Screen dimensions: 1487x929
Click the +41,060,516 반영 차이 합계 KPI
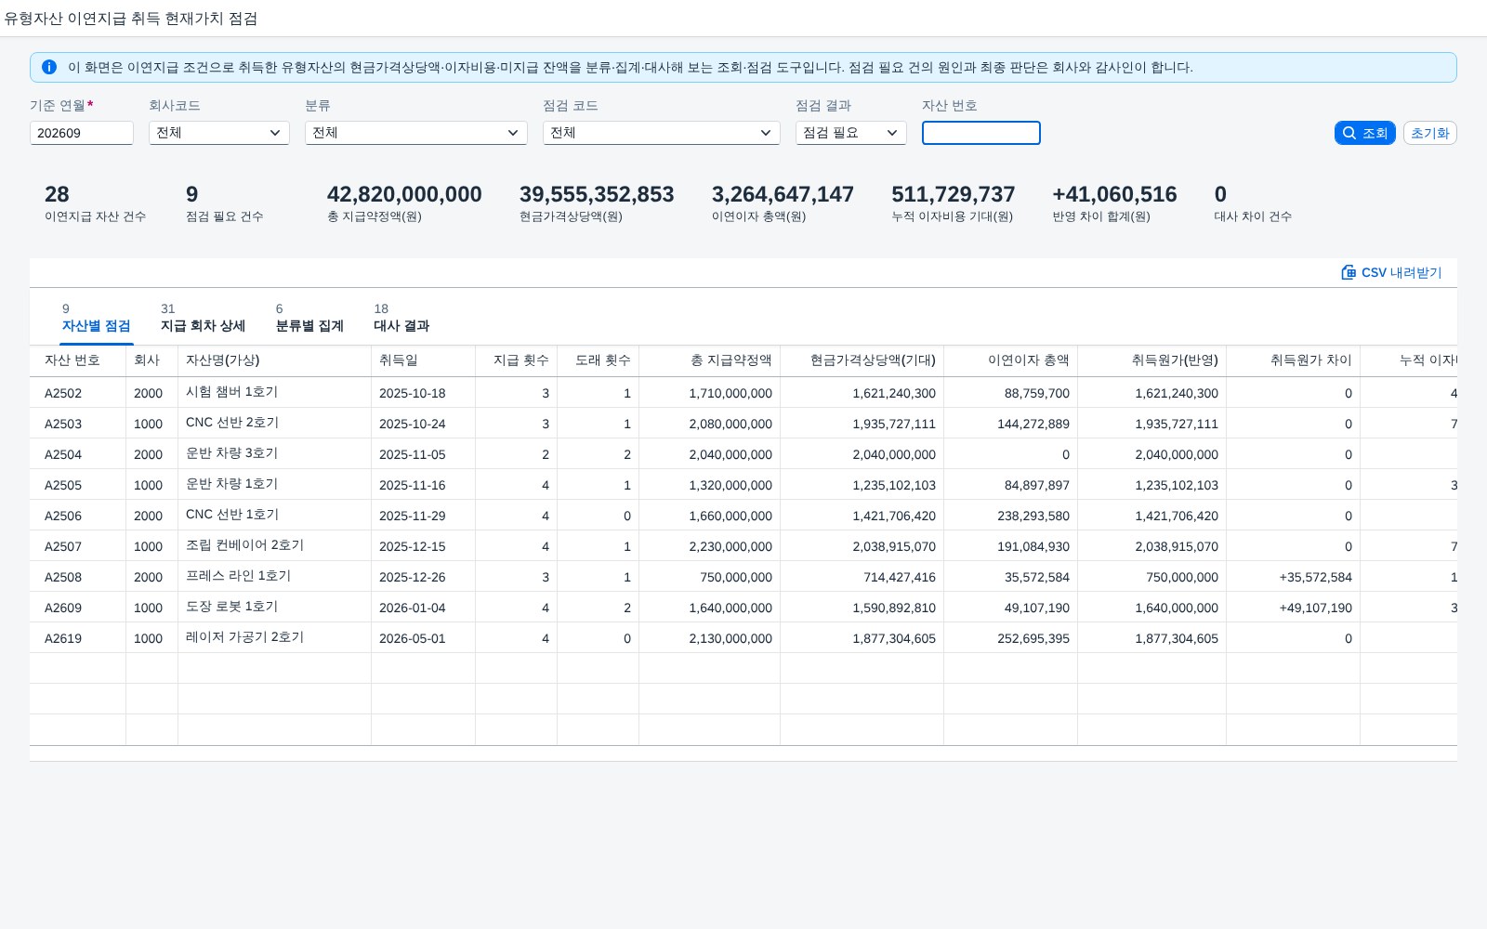coord(1114,203)
